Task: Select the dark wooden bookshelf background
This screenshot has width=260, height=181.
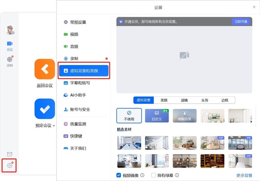Action: (x=213, y=161)
